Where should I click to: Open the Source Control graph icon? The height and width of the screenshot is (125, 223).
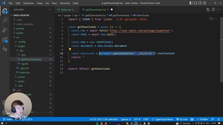(5, 49)
